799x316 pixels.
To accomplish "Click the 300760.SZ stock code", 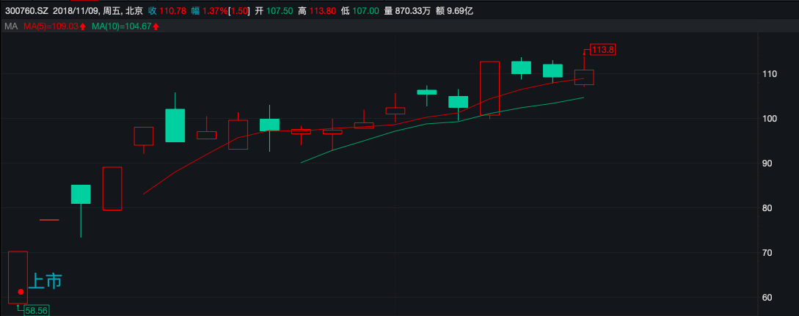I will tap(28, 11).
